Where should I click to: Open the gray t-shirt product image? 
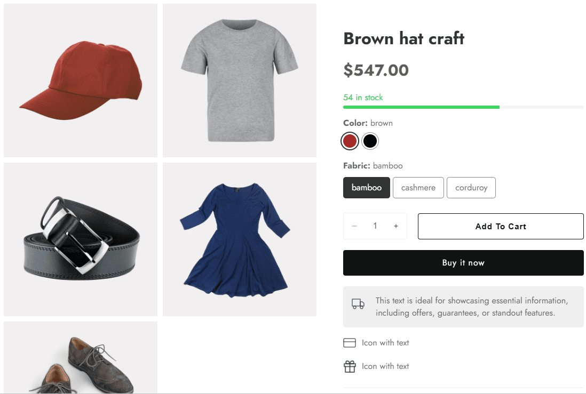click(240, 81)
